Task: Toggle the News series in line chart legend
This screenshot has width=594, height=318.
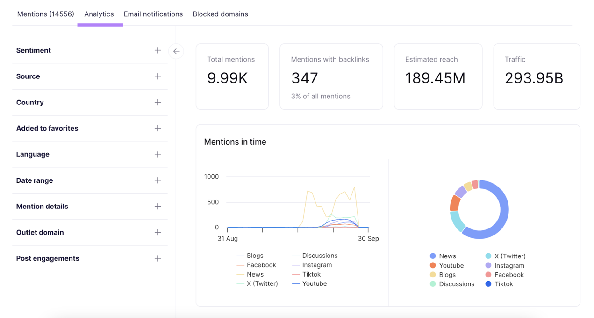Action: 255,274
